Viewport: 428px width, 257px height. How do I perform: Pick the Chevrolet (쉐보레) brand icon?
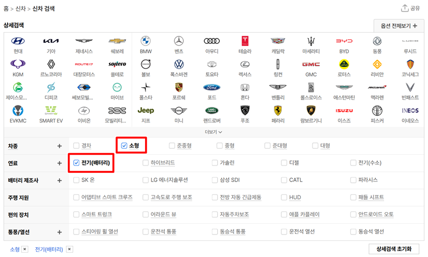coord(117,41)
